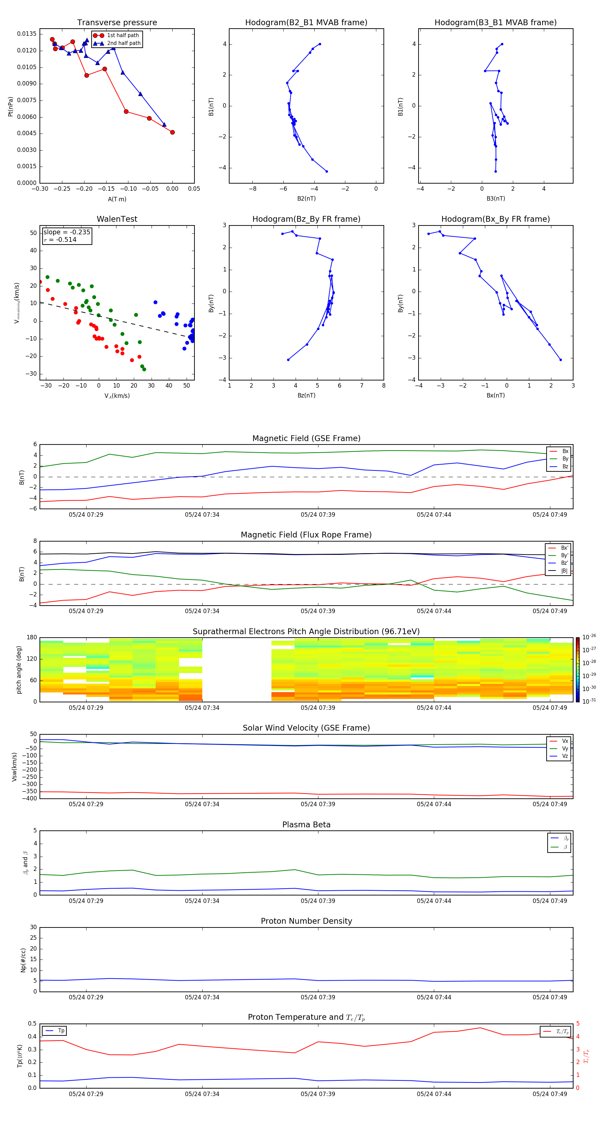Click the "WalenTest" plot title
613x1124 pixels.
(117, 219)
